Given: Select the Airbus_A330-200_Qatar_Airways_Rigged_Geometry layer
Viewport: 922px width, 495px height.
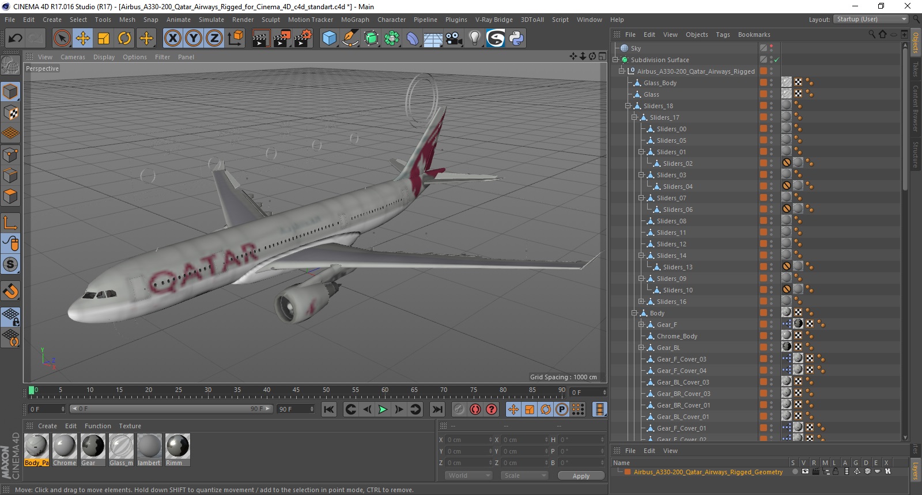Looking at the screenshot, I should [708, 472].
